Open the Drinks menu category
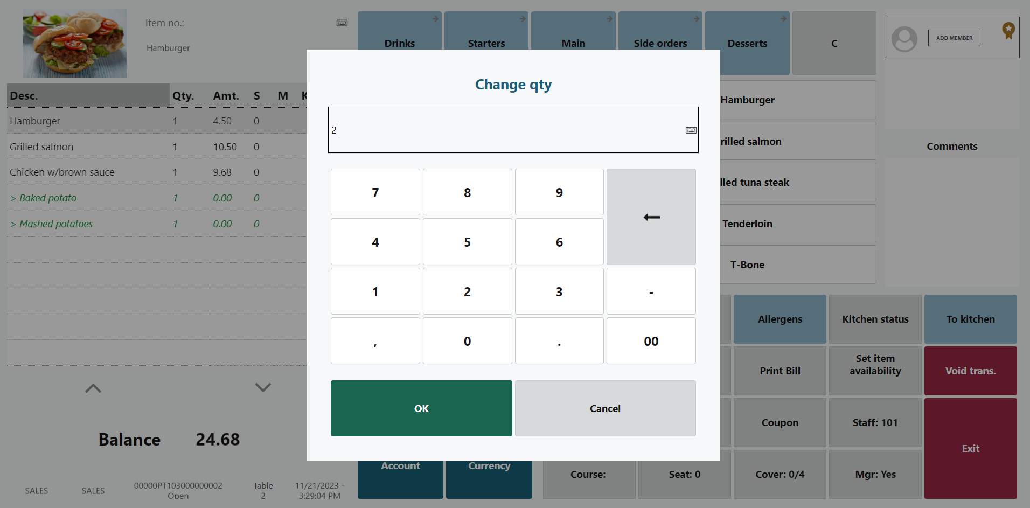Image resolution: width=1030 pixels, height=508 pixels. click(x=400, y=31)
